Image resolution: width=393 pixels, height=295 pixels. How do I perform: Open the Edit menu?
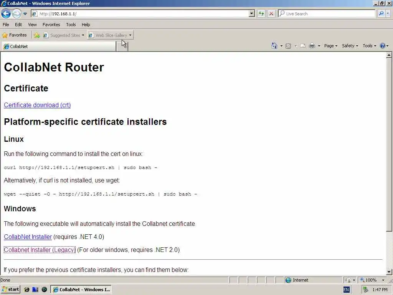(18, 25)
